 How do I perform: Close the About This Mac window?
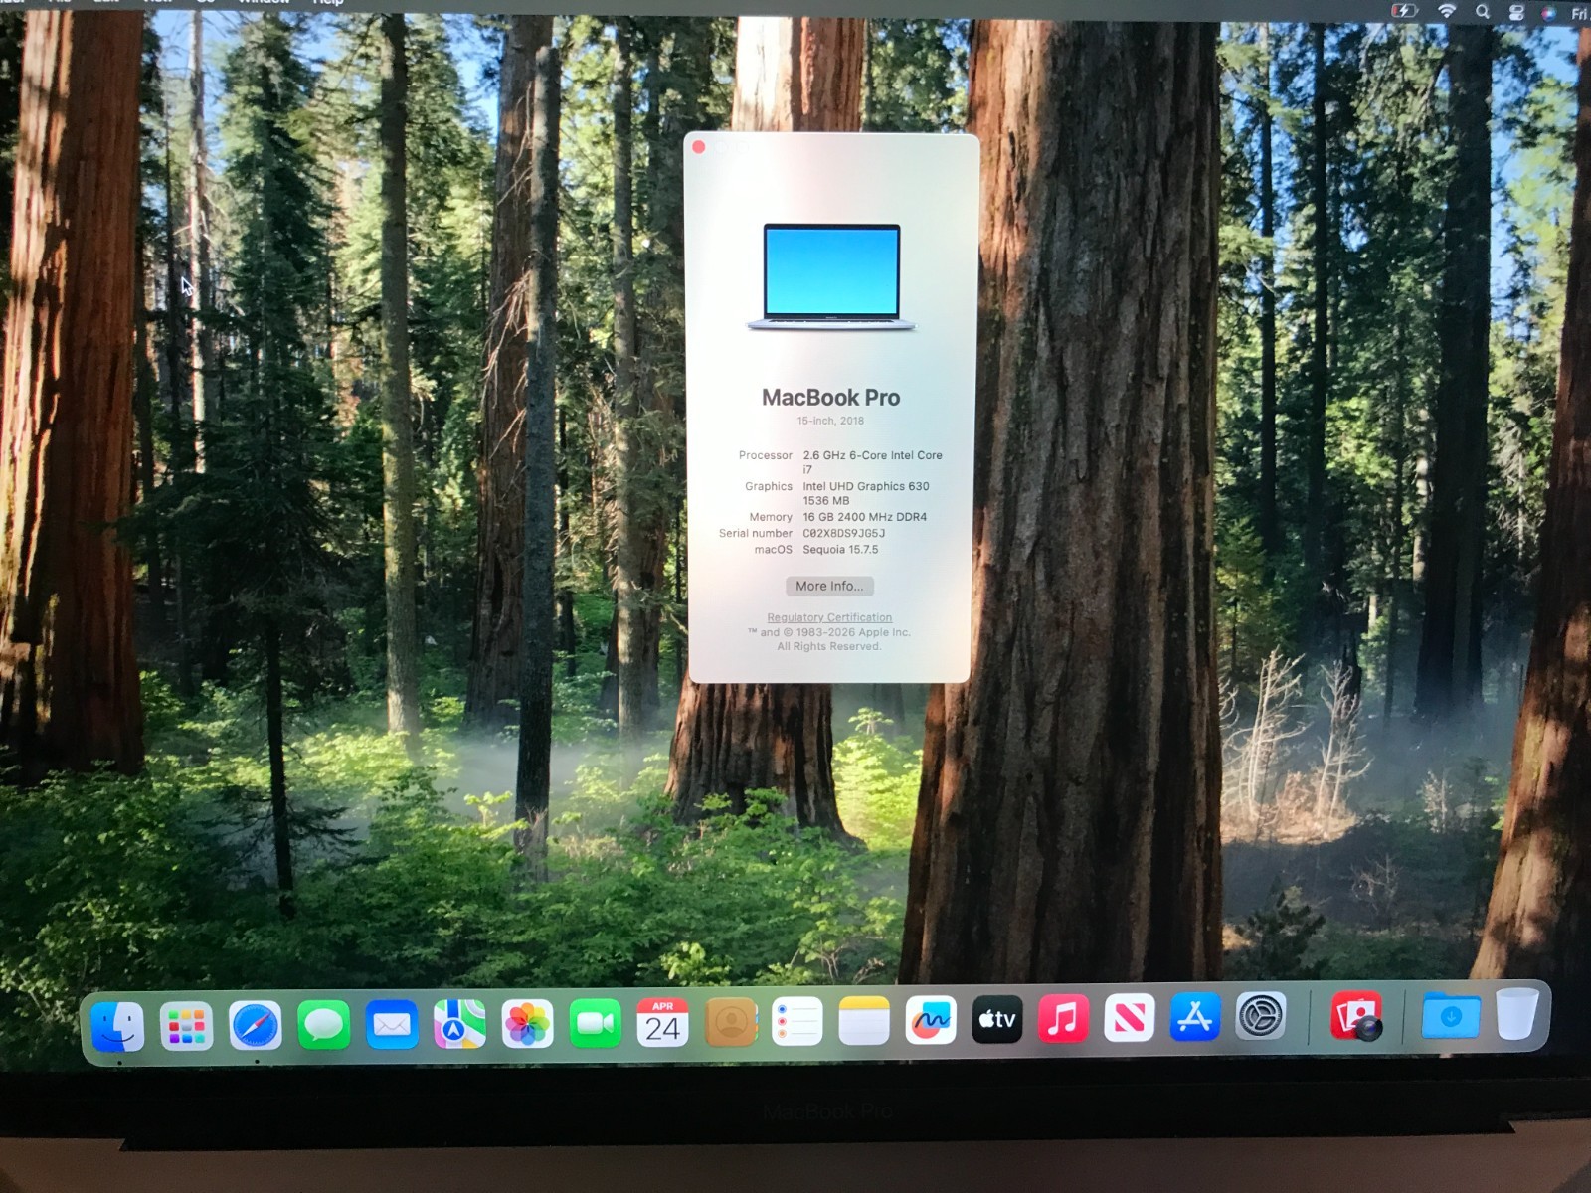(699, 147)
